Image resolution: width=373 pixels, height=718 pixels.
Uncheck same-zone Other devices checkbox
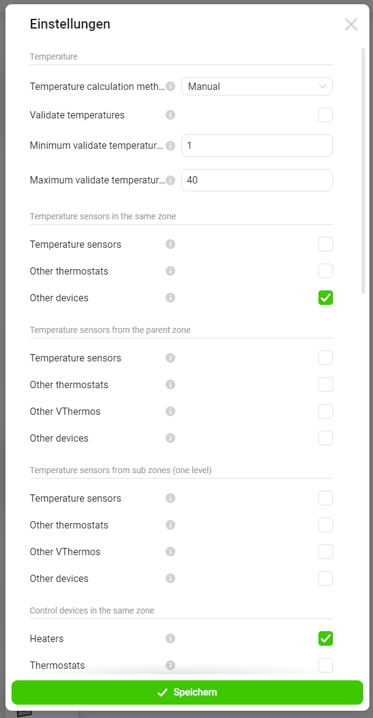click(x=326, y=298)
